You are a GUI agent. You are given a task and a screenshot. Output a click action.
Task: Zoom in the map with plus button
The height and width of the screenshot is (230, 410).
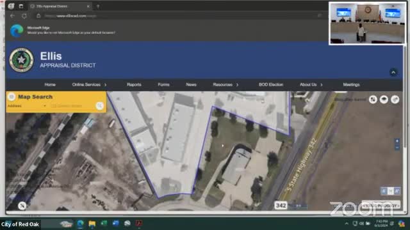[397, 141]
